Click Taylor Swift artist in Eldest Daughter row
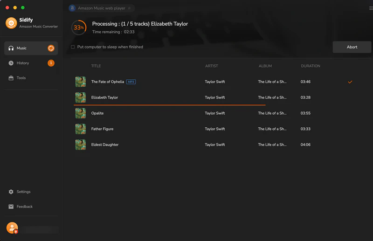This screenshot has width=373, height=241. [215, 145]
